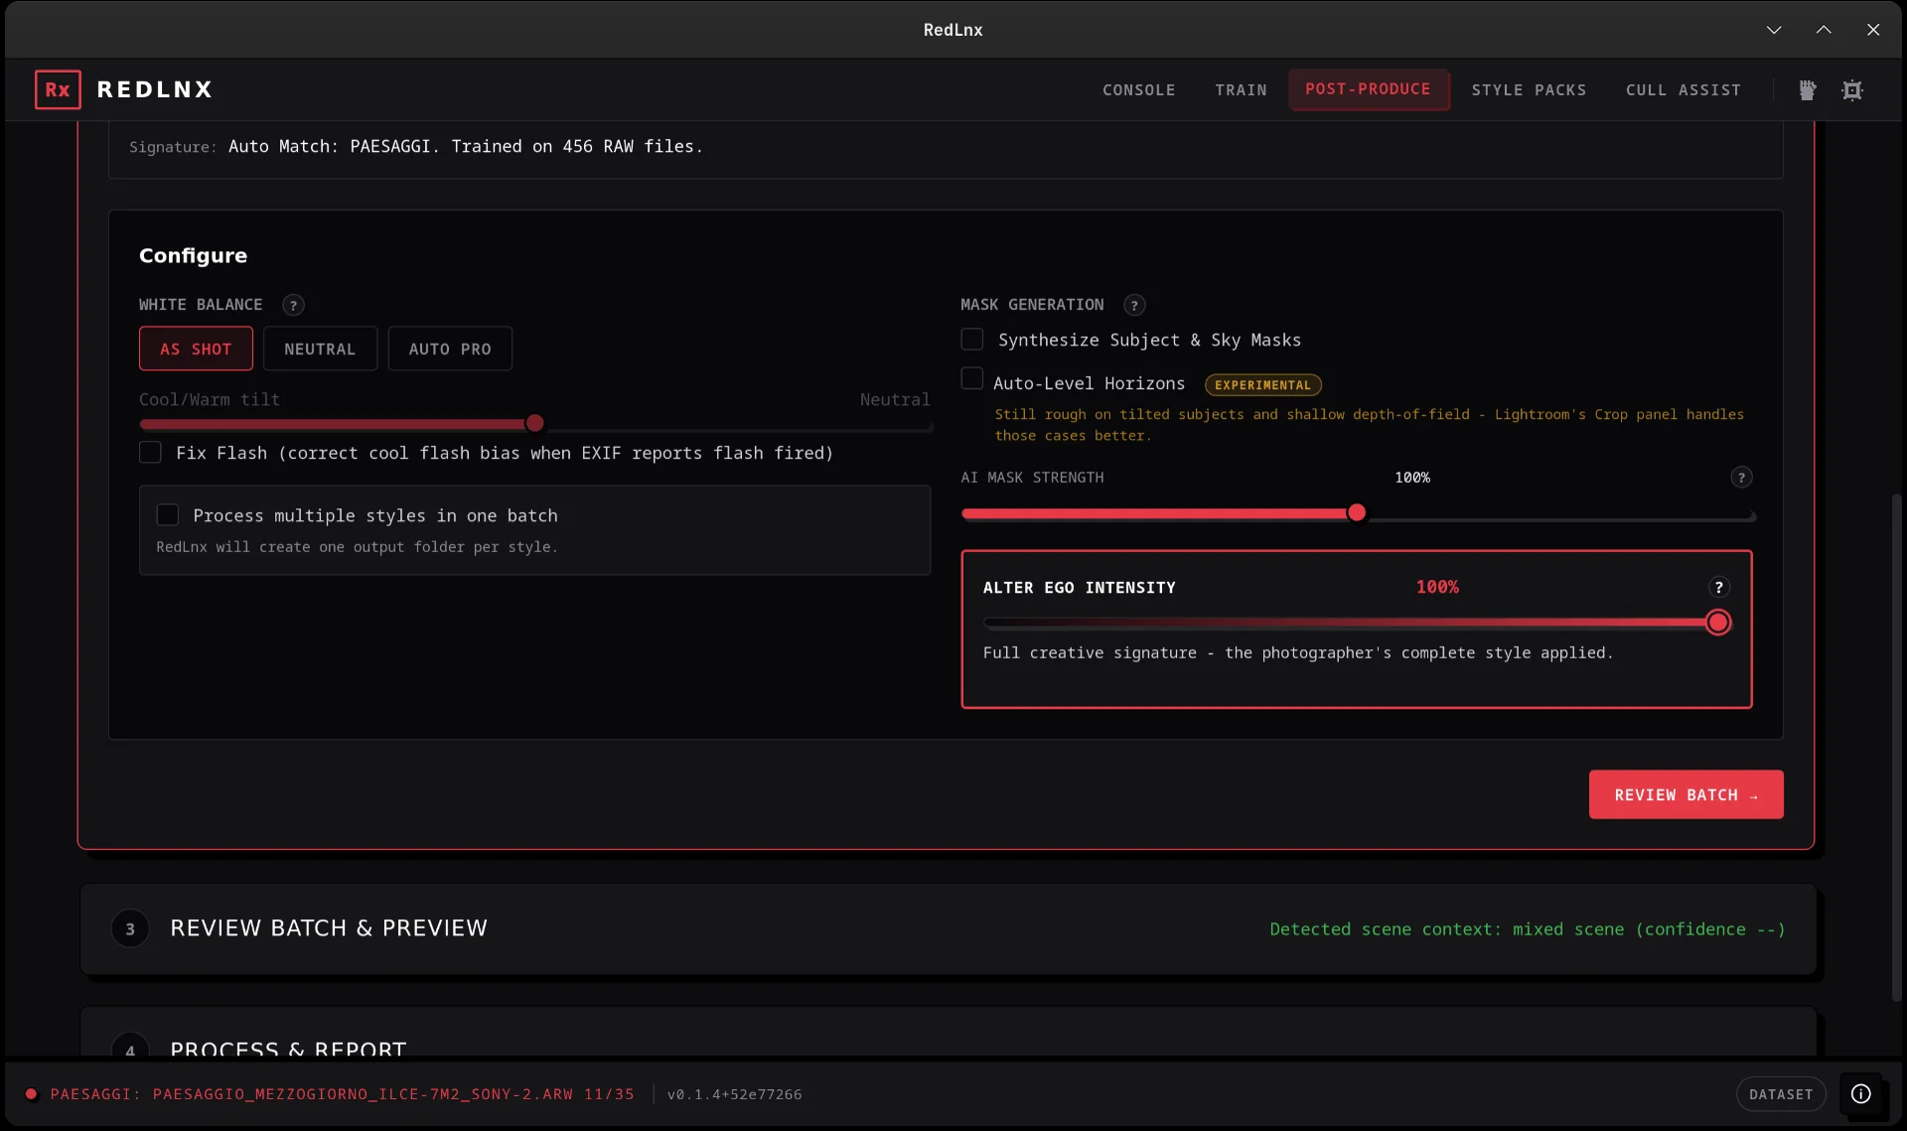Click the red status dot in the status bar
This screenshot has width=1907, height=1131.
coord(32,1094)
